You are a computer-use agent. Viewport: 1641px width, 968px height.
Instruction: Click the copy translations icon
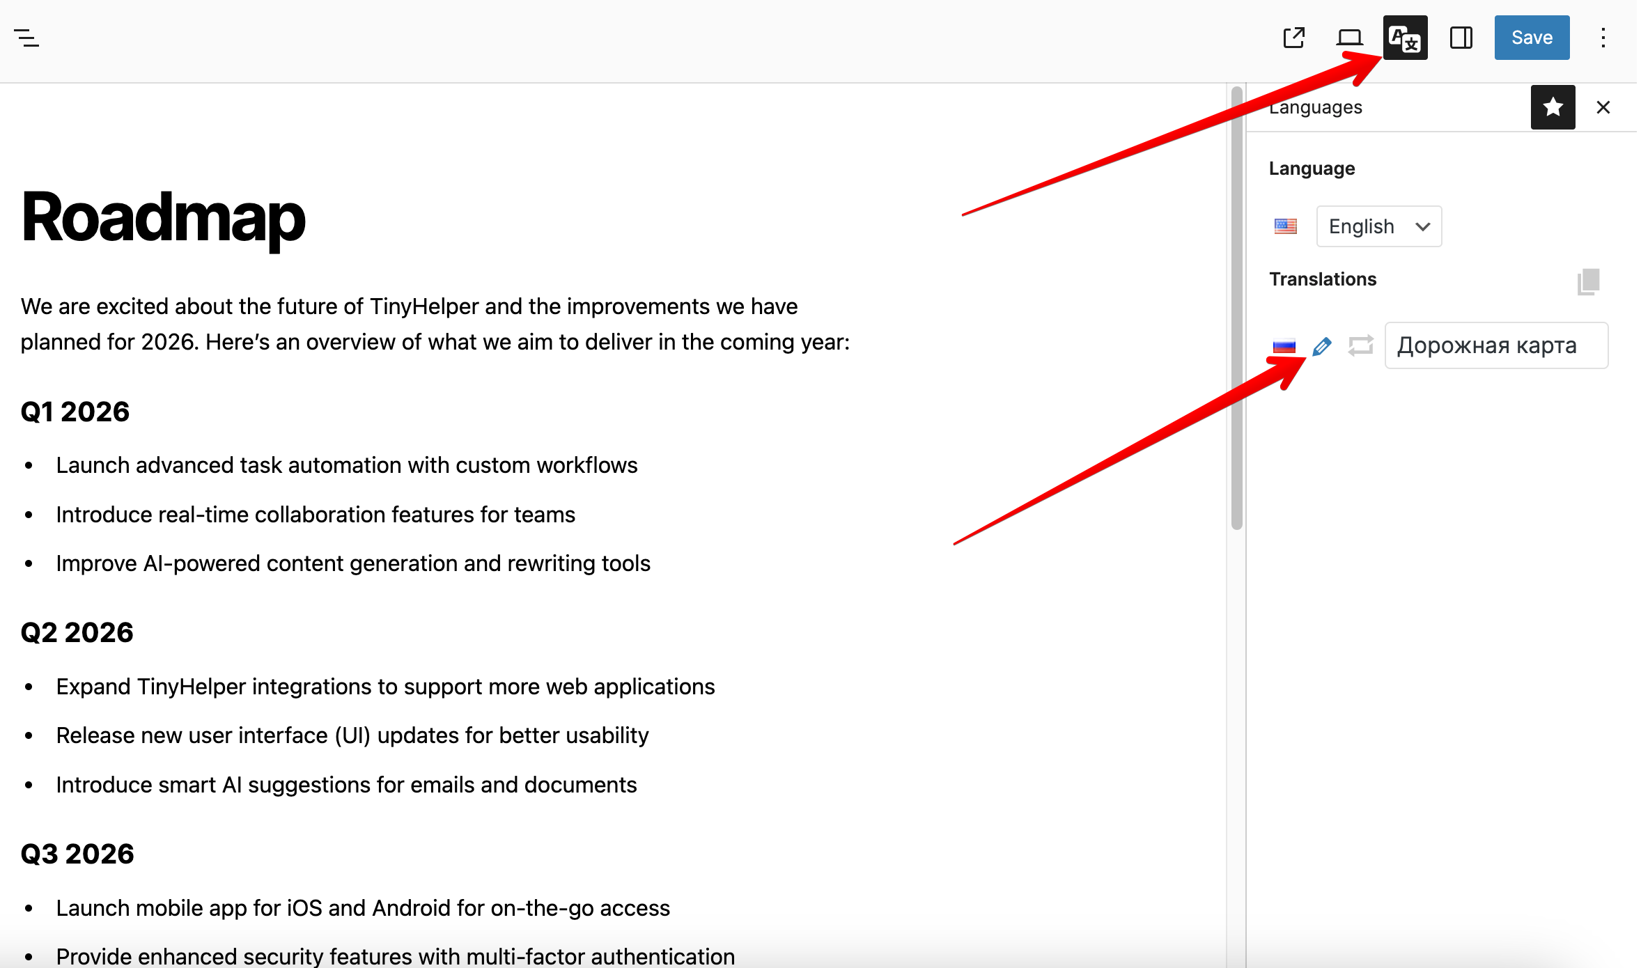click(x=1588, y=281)
